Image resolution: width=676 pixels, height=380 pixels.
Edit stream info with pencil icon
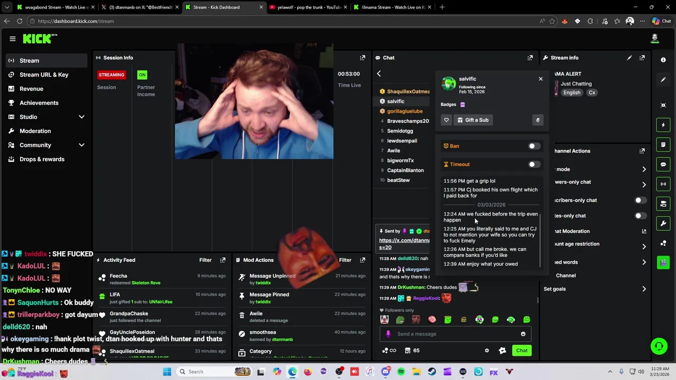click(630, 58)
